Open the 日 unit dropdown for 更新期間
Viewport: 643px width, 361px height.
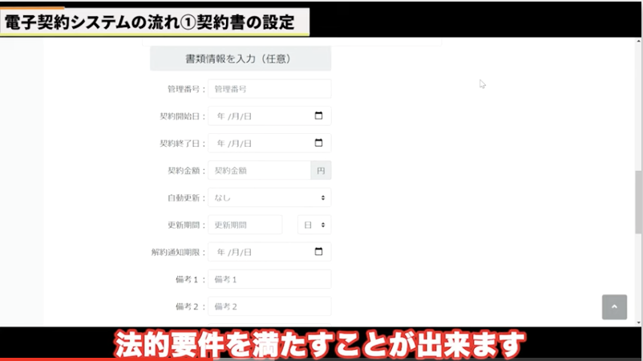[313, 225]
